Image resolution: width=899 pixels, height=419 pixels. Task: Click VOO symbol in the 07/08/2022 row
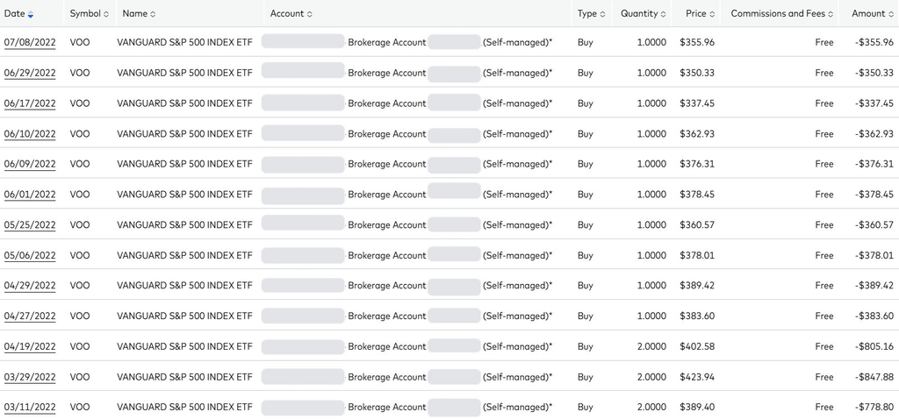pyautogui.click(x=80, y=42)
